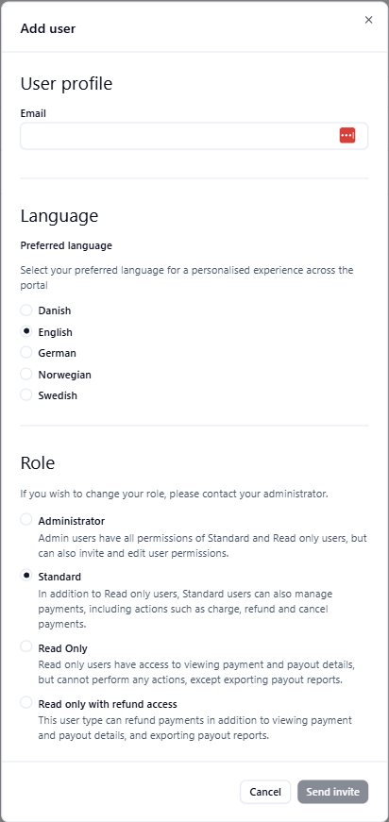Close the Add user dialog with X icon
Image resolution: width=389 pixels, height=822 pixels.
[x=368, y=20]
